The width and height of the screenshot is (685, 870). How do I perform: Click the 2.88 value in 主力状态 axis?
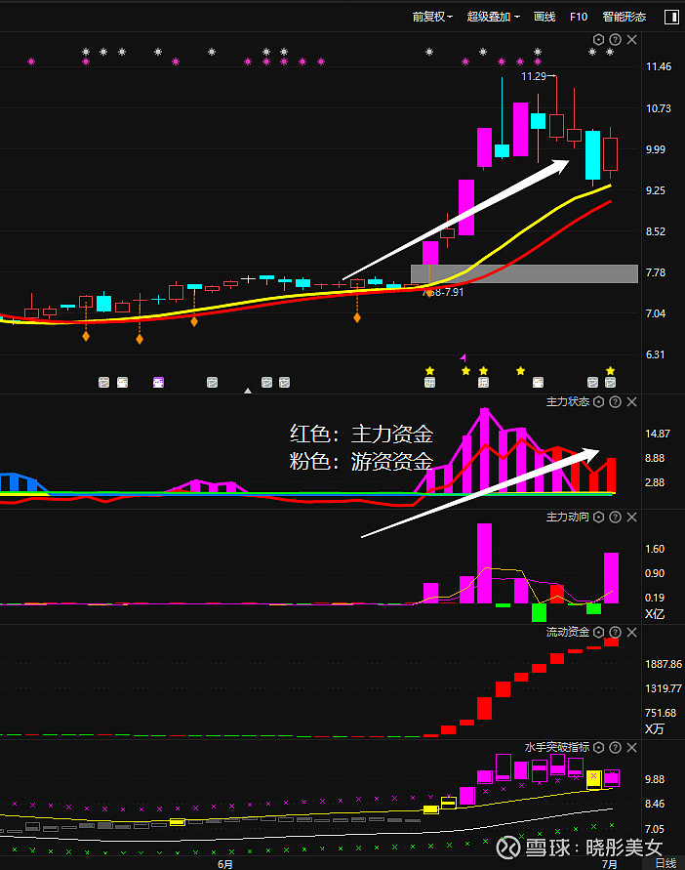[x=655, y=482]
